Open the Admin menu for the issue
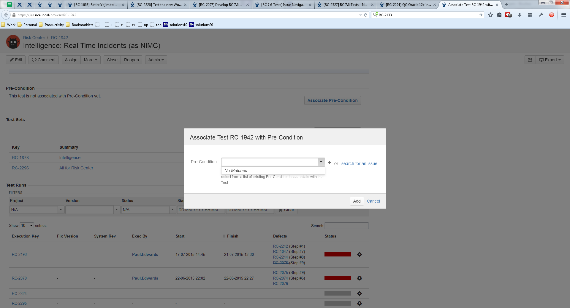The image size is (570, 308). coord(156,60)
